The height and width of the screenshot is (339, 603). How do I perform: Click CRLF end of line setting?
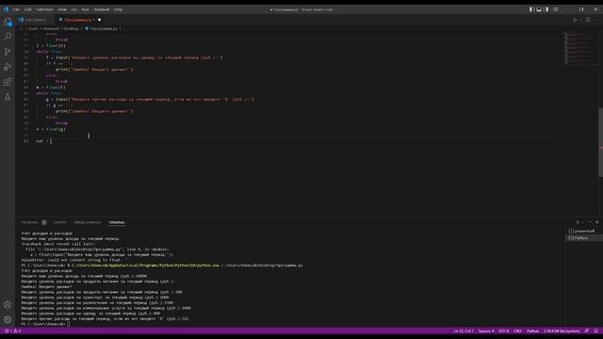[x=517, y=331]
